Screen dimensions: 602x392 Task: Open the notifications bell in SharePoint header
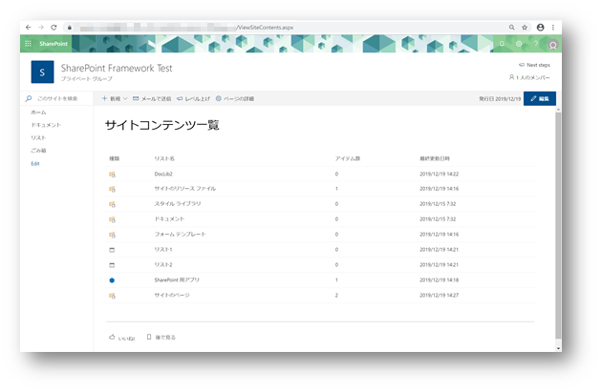pos(502,44)
